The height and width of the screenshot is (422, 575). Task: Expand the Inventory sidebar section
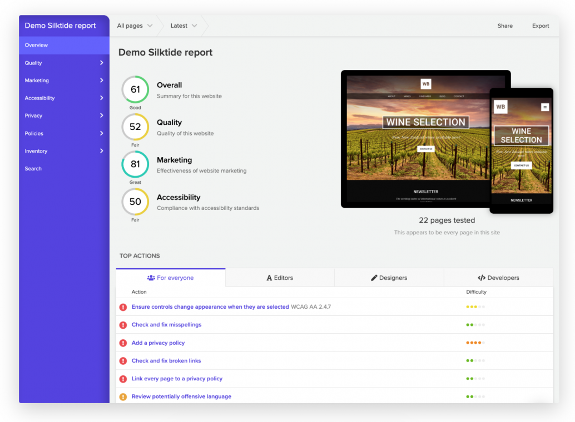coord(64,151)
